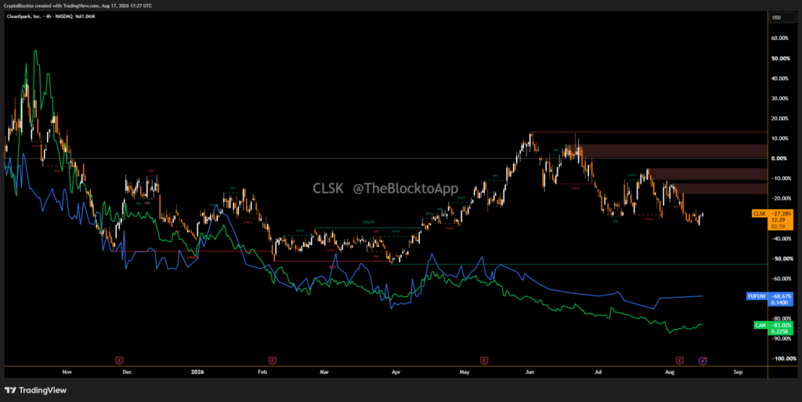Screen dimensions: 802x402
Task: Click the 20.00% scale label
Action: tap(779, 118)
